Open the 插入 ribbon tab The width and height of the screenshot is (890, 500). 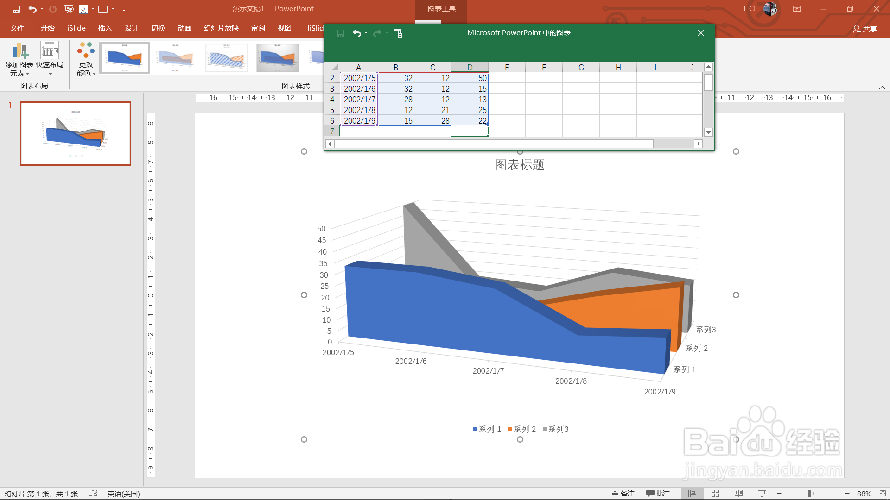click(x=105, y=28)
